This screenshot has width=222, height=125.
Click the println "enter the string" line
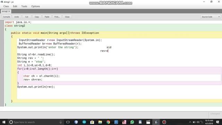point(48,47)
